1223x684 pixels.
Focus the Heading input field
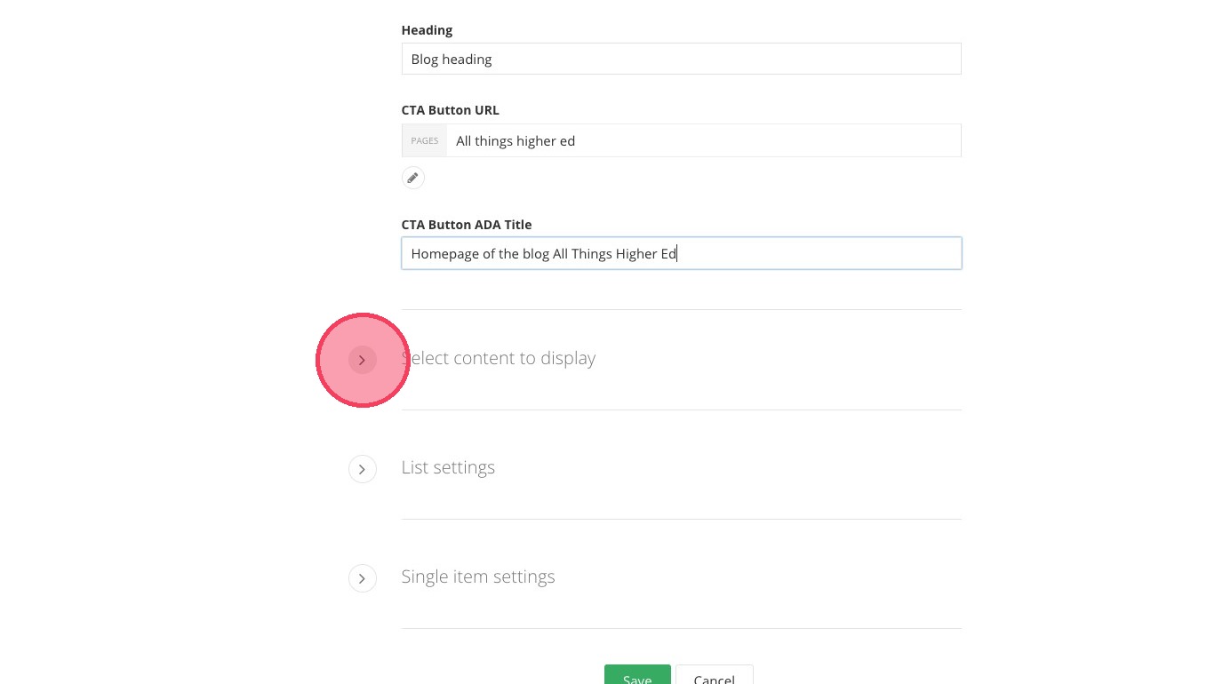[681, 59]
